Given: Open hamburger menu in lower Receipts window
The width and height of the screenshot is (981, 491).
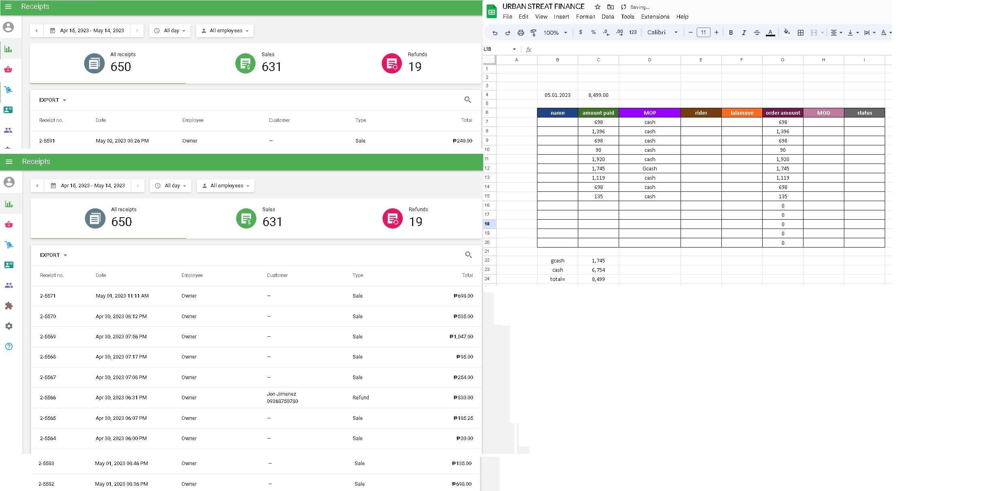Looking at the screenshot, I should coord(9,162).
